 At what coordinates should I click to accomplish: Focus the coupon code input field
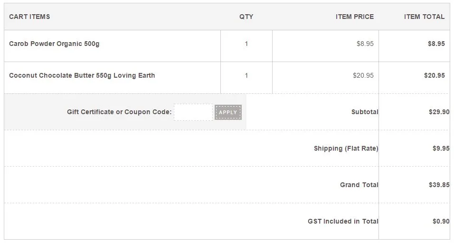pyautogui.click(x=193, y=112)
